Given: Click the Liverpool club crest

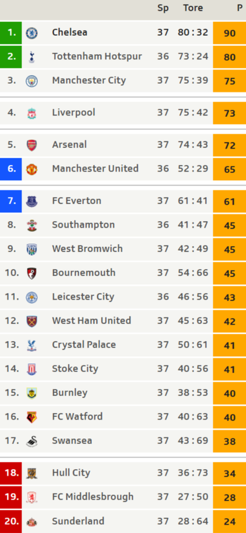Looking at the screenshot, I should pyautogui.click(x=32, y=113).
